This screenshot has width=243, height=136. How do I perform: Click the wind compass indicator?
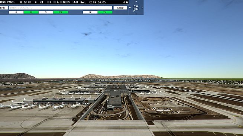(x=136, y=7)
